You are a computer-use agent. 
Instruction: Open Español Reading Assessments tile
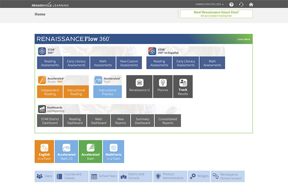pos(159,63)
